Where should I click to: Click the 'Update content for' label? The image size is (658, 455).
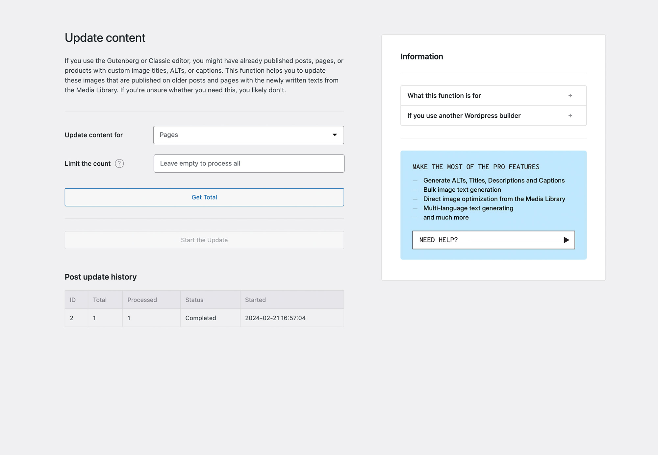[x=94, y=135]
